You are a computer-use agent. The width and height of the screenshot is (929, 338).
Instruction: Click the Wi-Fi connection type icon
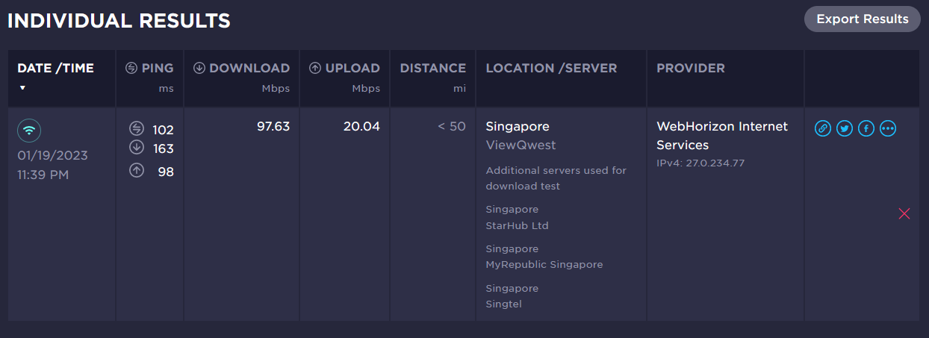(x=29, y=130)
